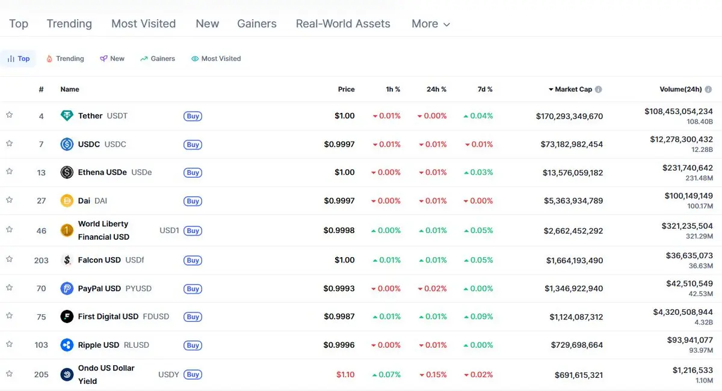Click the PayPal USD coin logo

(x=67, y=288)
